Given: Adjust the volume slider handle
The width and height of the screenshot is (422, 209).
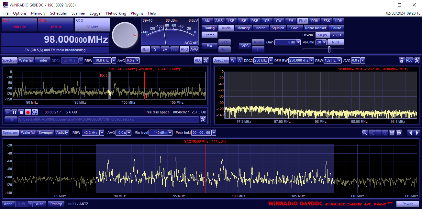Looking at the screenshot, I should pyautogui.click(x=329, y=49).
